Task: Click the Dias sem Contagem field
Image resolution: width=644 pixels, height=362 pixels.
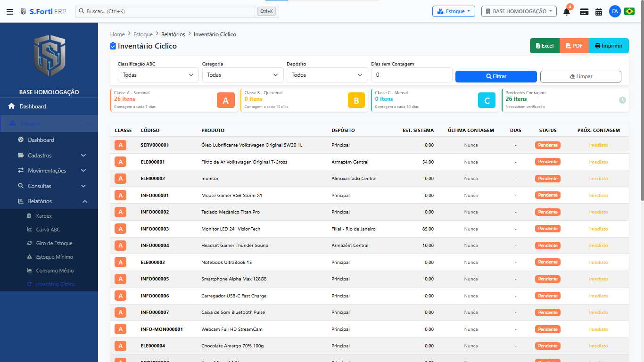Action: 412,75
